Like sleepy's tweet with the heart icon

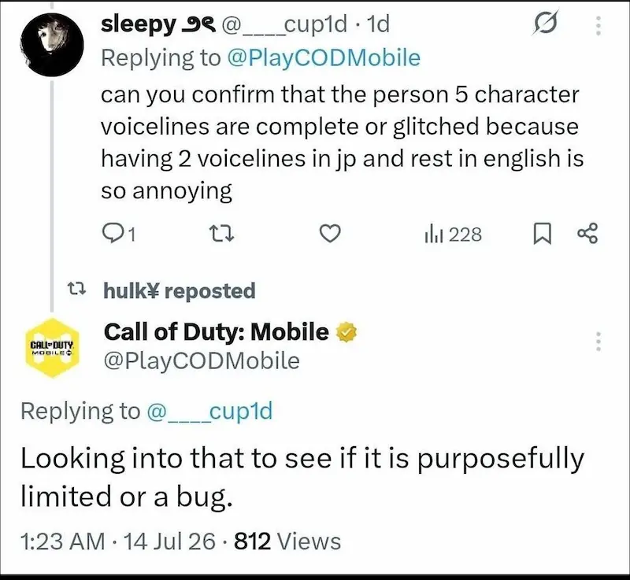tap(330, 234)
